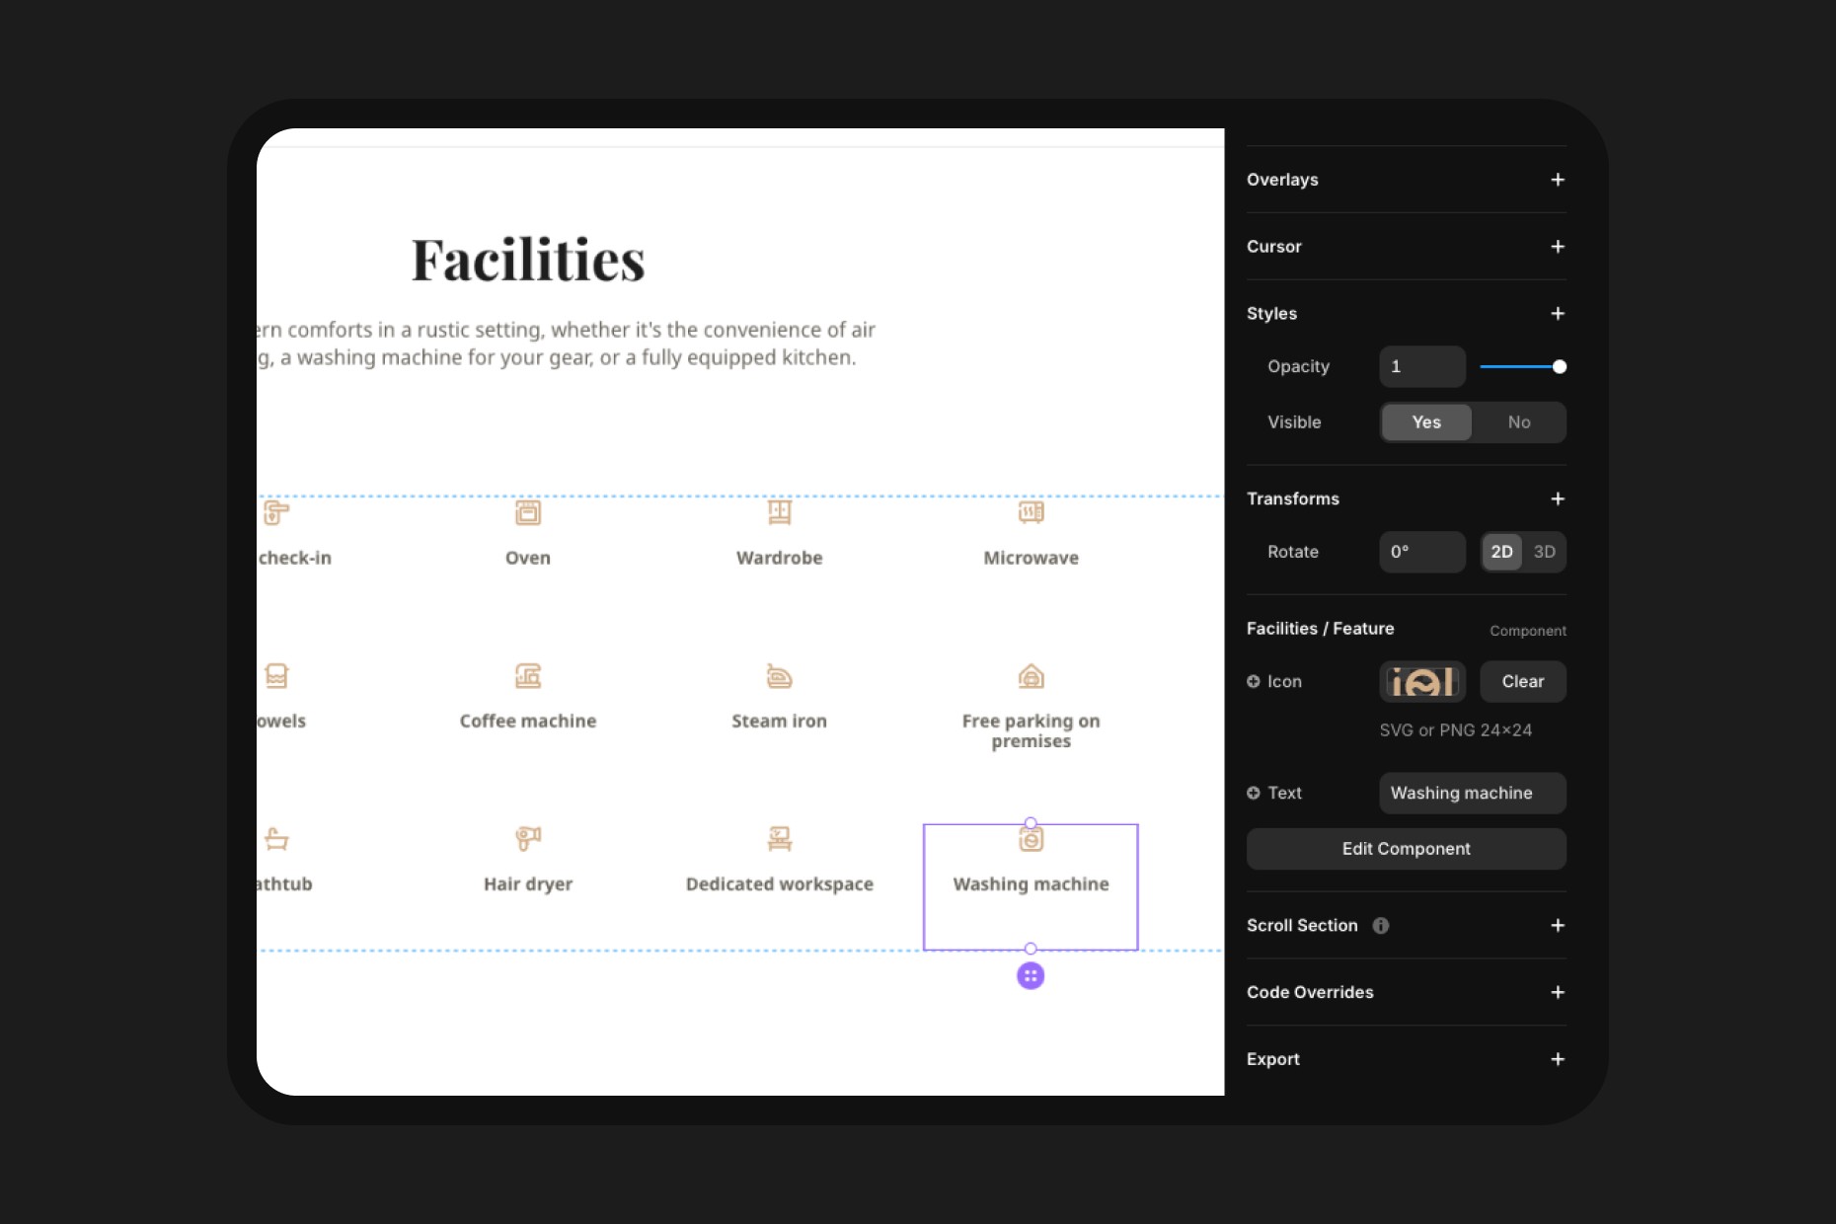The width and height of the screenshot is (1836, 1224).
Task: Switch rotation mode to 3D
Action: [1544, 552]
